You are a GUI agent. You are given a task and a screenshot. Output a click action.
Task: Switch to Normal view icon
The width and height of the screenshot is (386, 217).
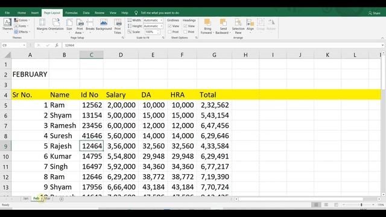click(x=316, y=205)
